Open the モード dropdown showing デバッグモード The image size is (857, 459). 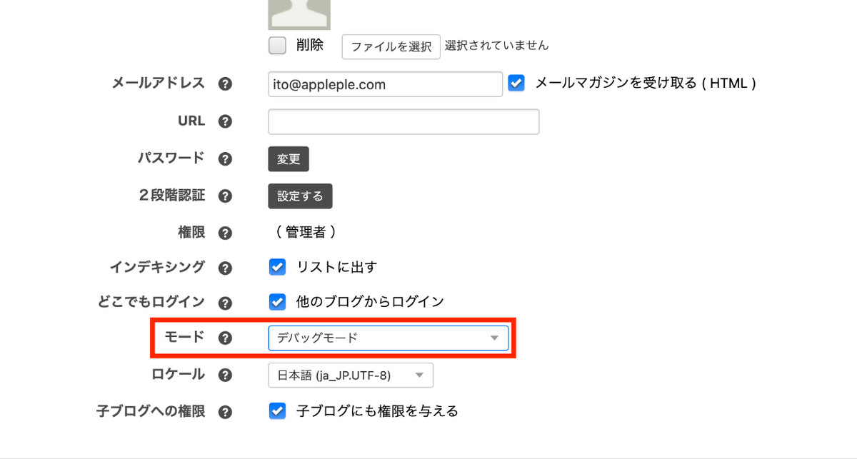click(389, 338)
